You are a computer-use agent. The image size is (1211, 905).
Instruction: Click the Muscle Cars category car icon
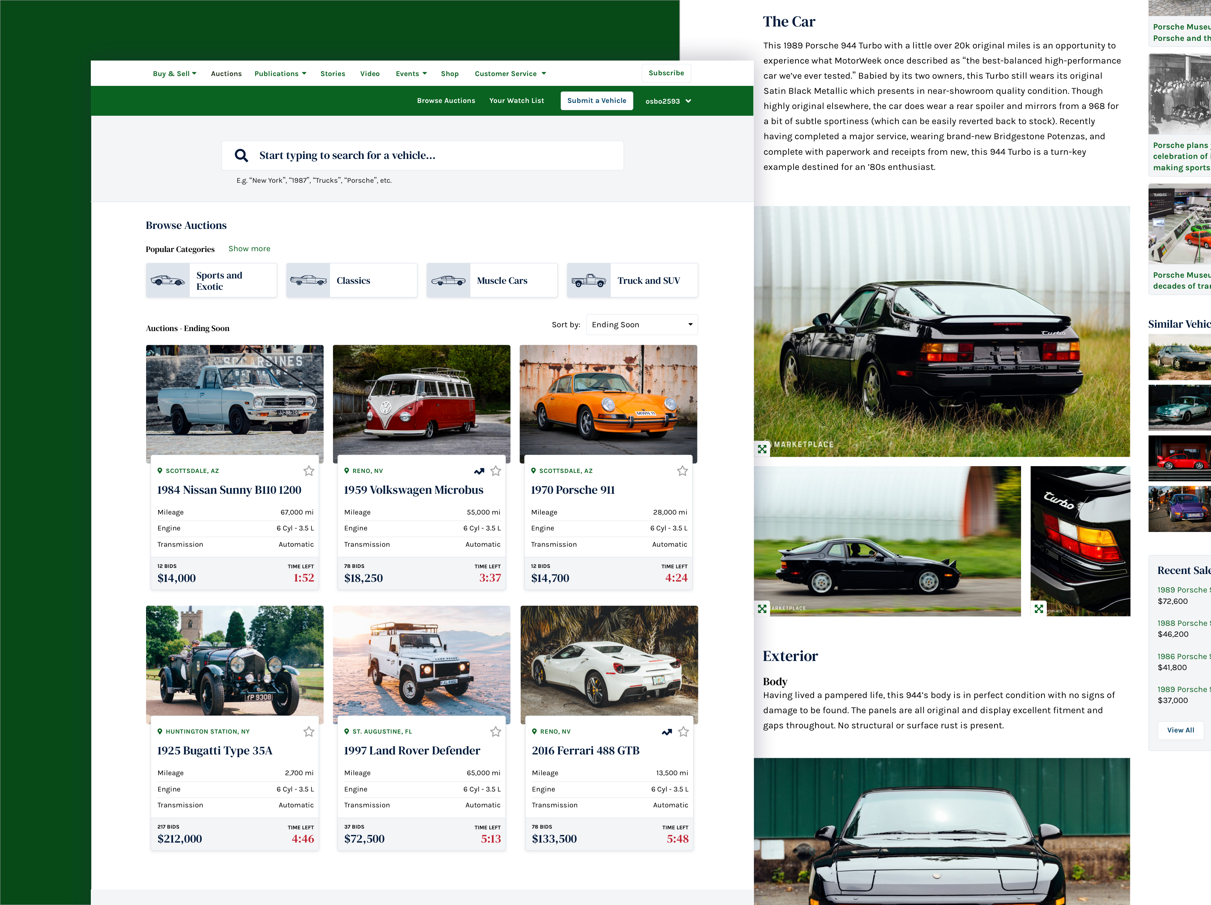[x=448, y=281]
